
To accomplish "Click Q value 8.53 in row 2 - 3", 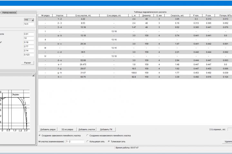I will 83,23.
